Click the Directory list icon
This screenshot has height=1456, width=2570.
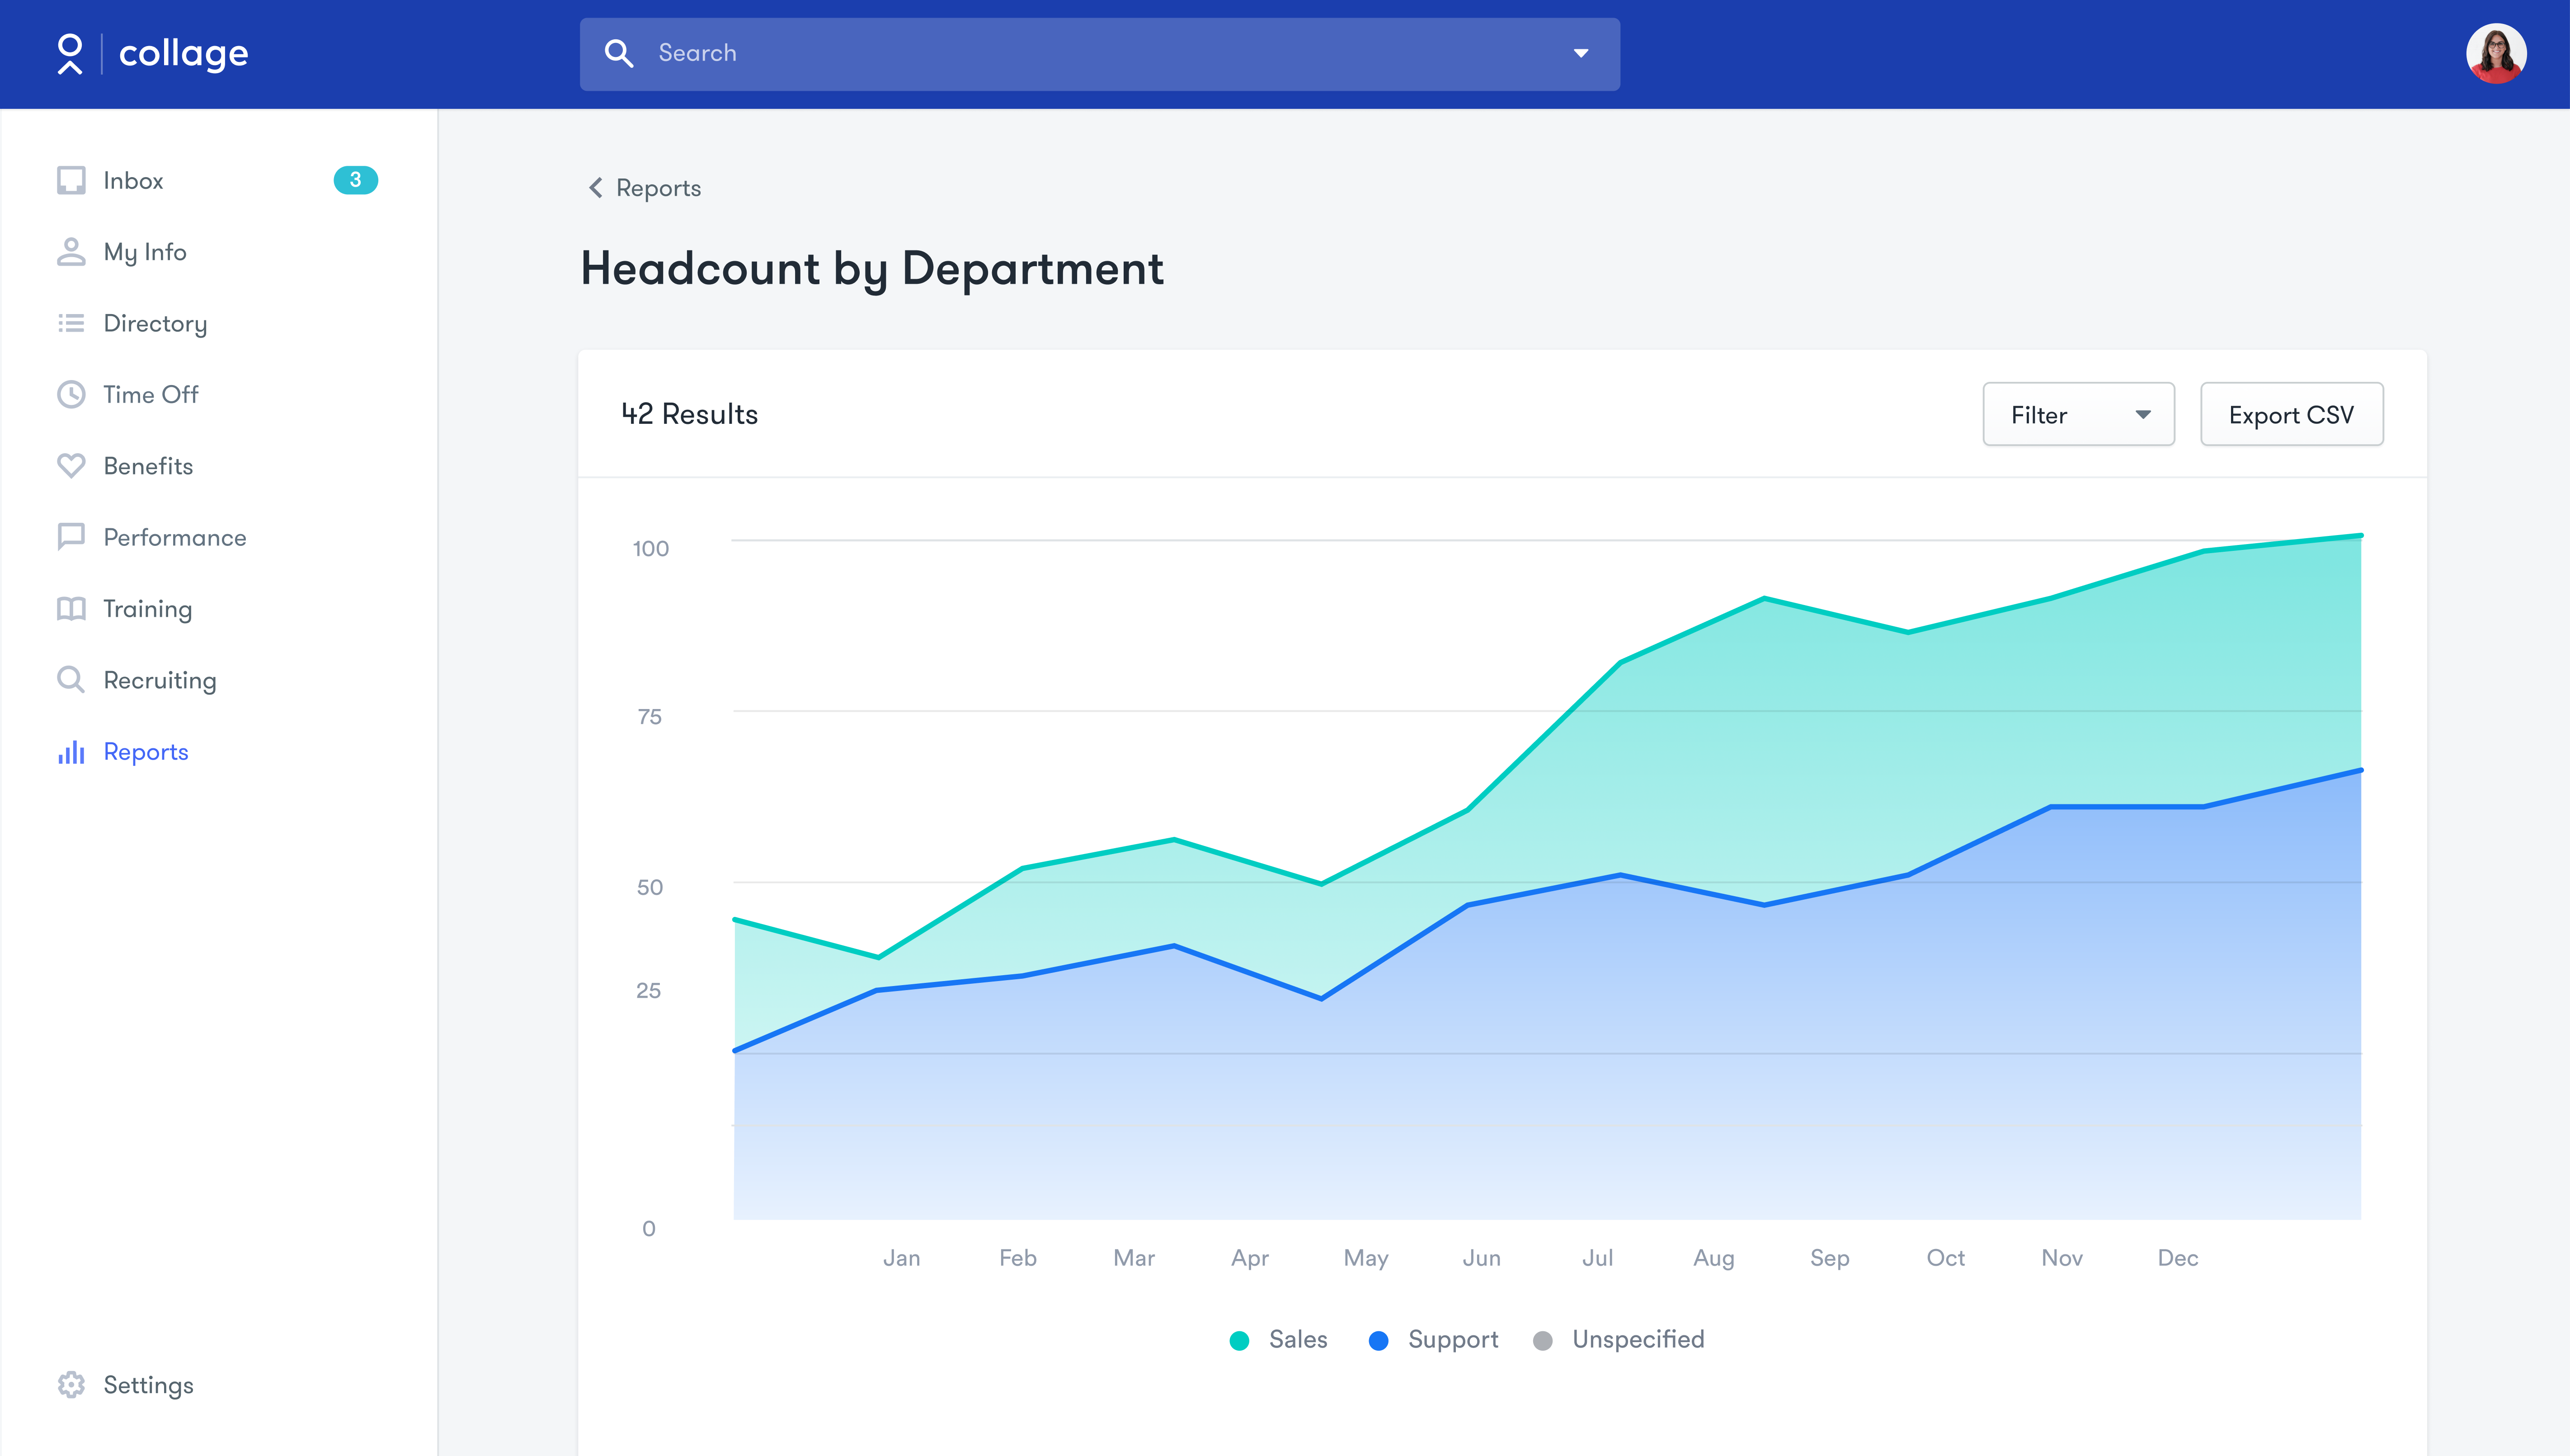71,323
